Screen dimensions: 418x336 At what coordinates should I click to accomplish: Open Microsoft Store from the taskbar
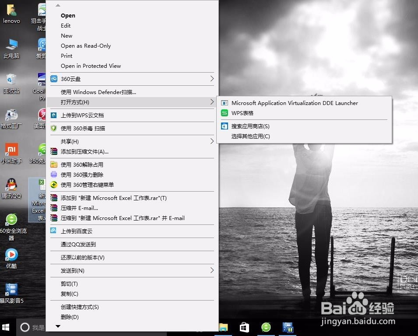(x=244, y=327)
